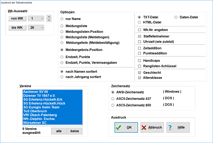Click 'keine' to deselect all clubs
Image resolution: width=213 pixels, height=143 pixels.
coord(74,131)
